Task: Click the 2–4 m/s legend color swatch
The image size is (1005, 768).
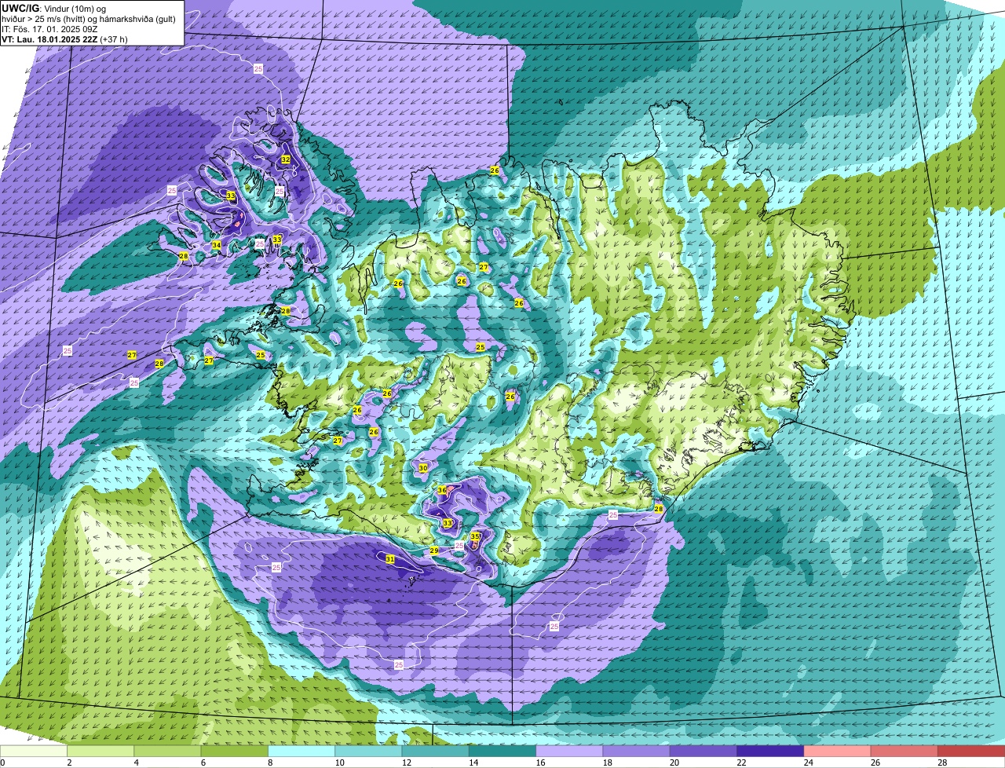Action: [100, 752]
